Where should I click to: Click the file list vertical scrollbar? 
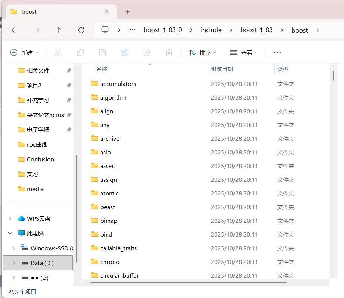point(333,76)
